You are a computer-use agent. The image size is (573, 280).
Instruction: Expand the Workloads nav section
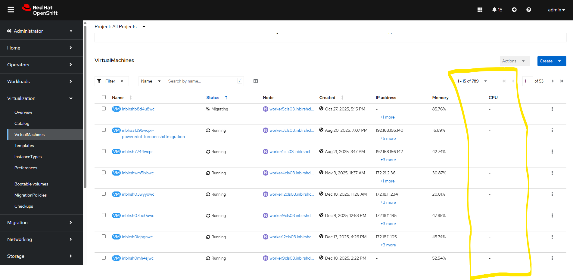(x=41, y=82)
